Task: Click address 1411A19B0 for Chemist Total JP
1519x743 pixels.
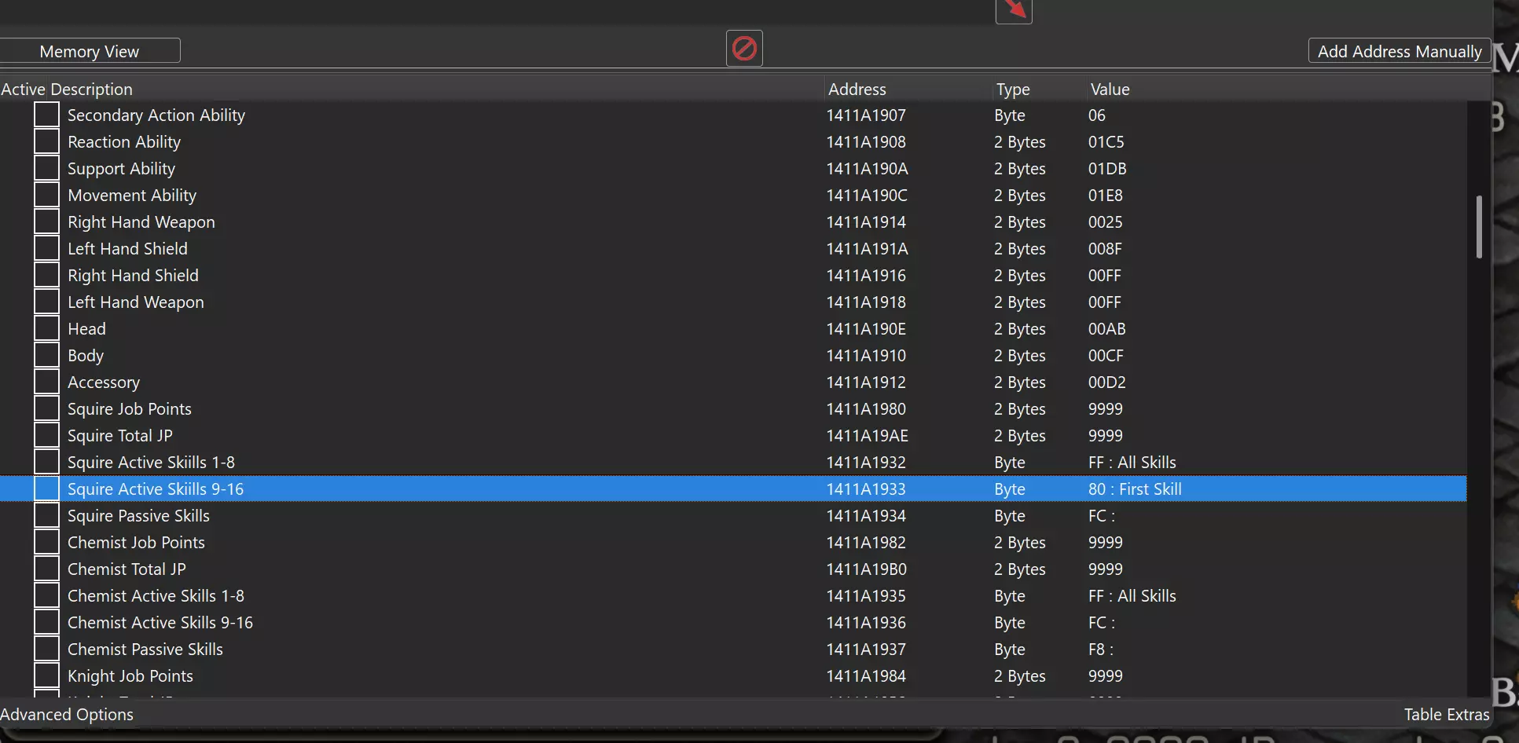Action: 866,569
